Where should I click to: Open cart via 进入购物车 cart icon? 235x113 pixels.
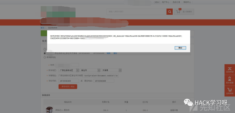184,12
